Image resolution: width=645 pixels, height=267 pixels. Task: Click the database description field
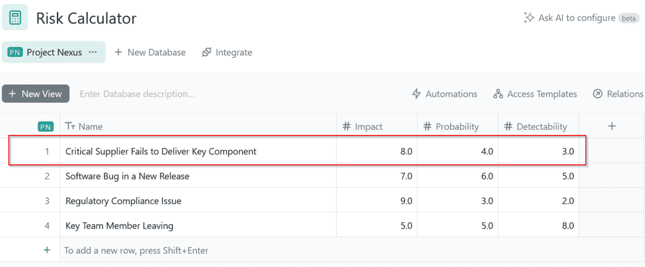tap(137, 94)
